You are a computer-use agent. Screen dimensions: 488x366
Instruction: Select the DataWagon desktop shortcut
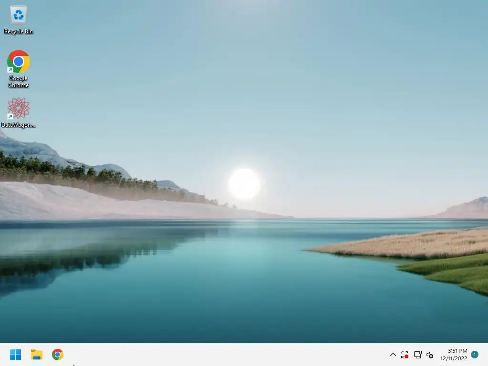(19, 112)
